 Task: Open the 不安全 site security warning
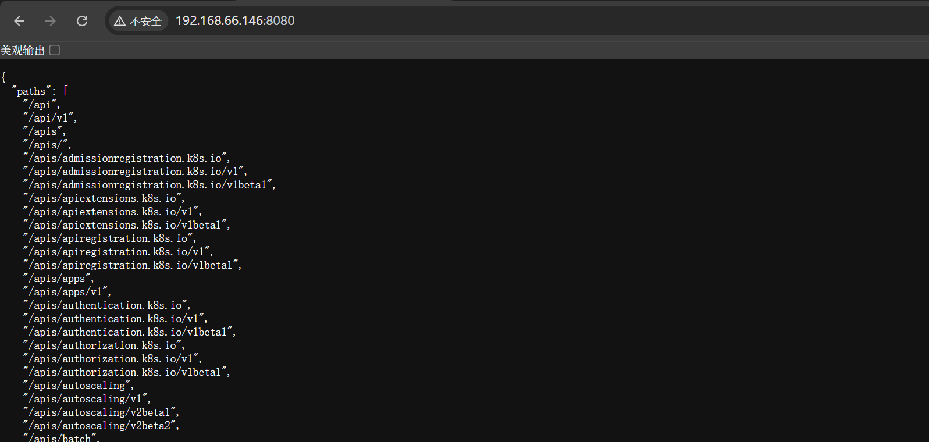click(138, 21)
